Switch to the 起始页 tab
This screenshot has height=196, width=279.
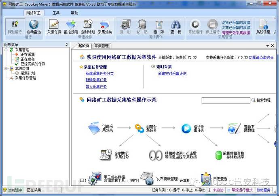pos(83,46)
